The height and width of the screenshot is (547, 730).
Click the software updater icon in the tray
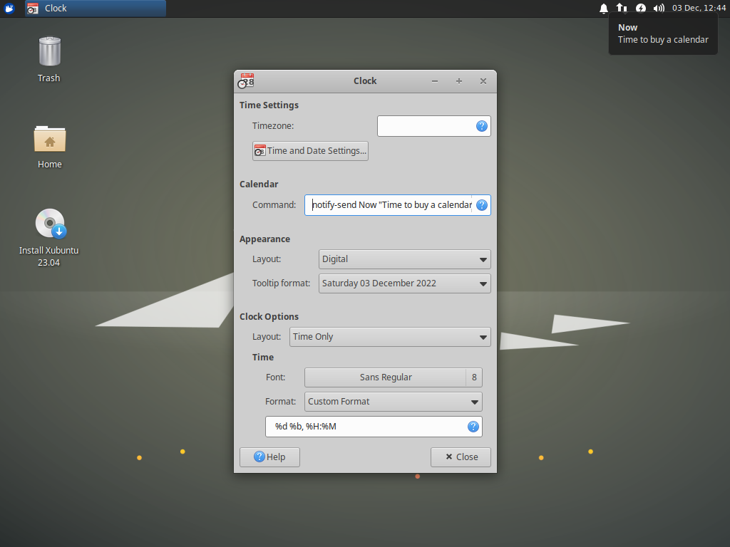639,8
